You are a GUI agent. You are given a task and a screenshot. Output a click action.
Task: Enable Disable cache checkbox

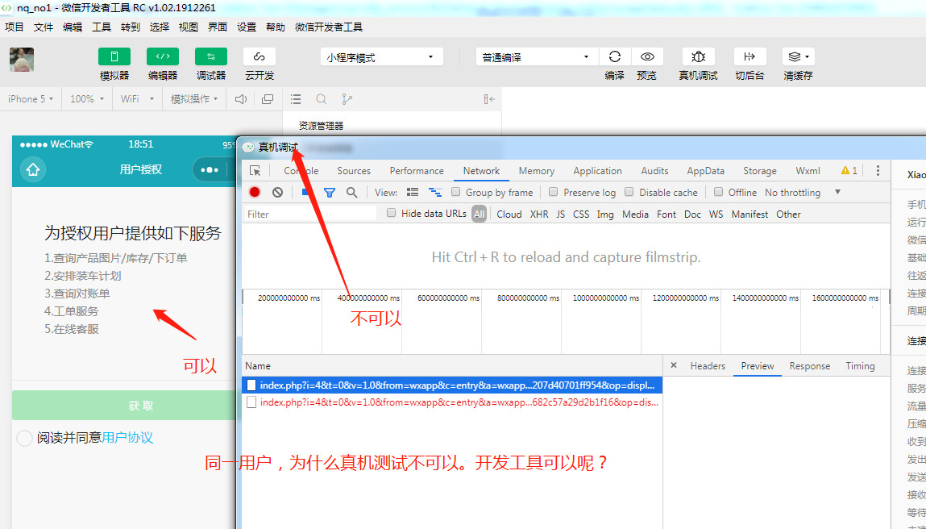629,192
